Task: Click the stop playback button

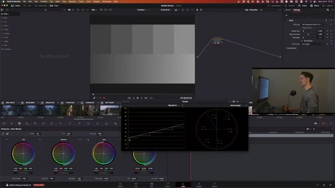Action: click(138, 98)
